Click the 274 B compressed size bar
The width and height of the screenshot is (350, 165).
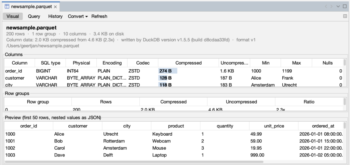point(168,71)
